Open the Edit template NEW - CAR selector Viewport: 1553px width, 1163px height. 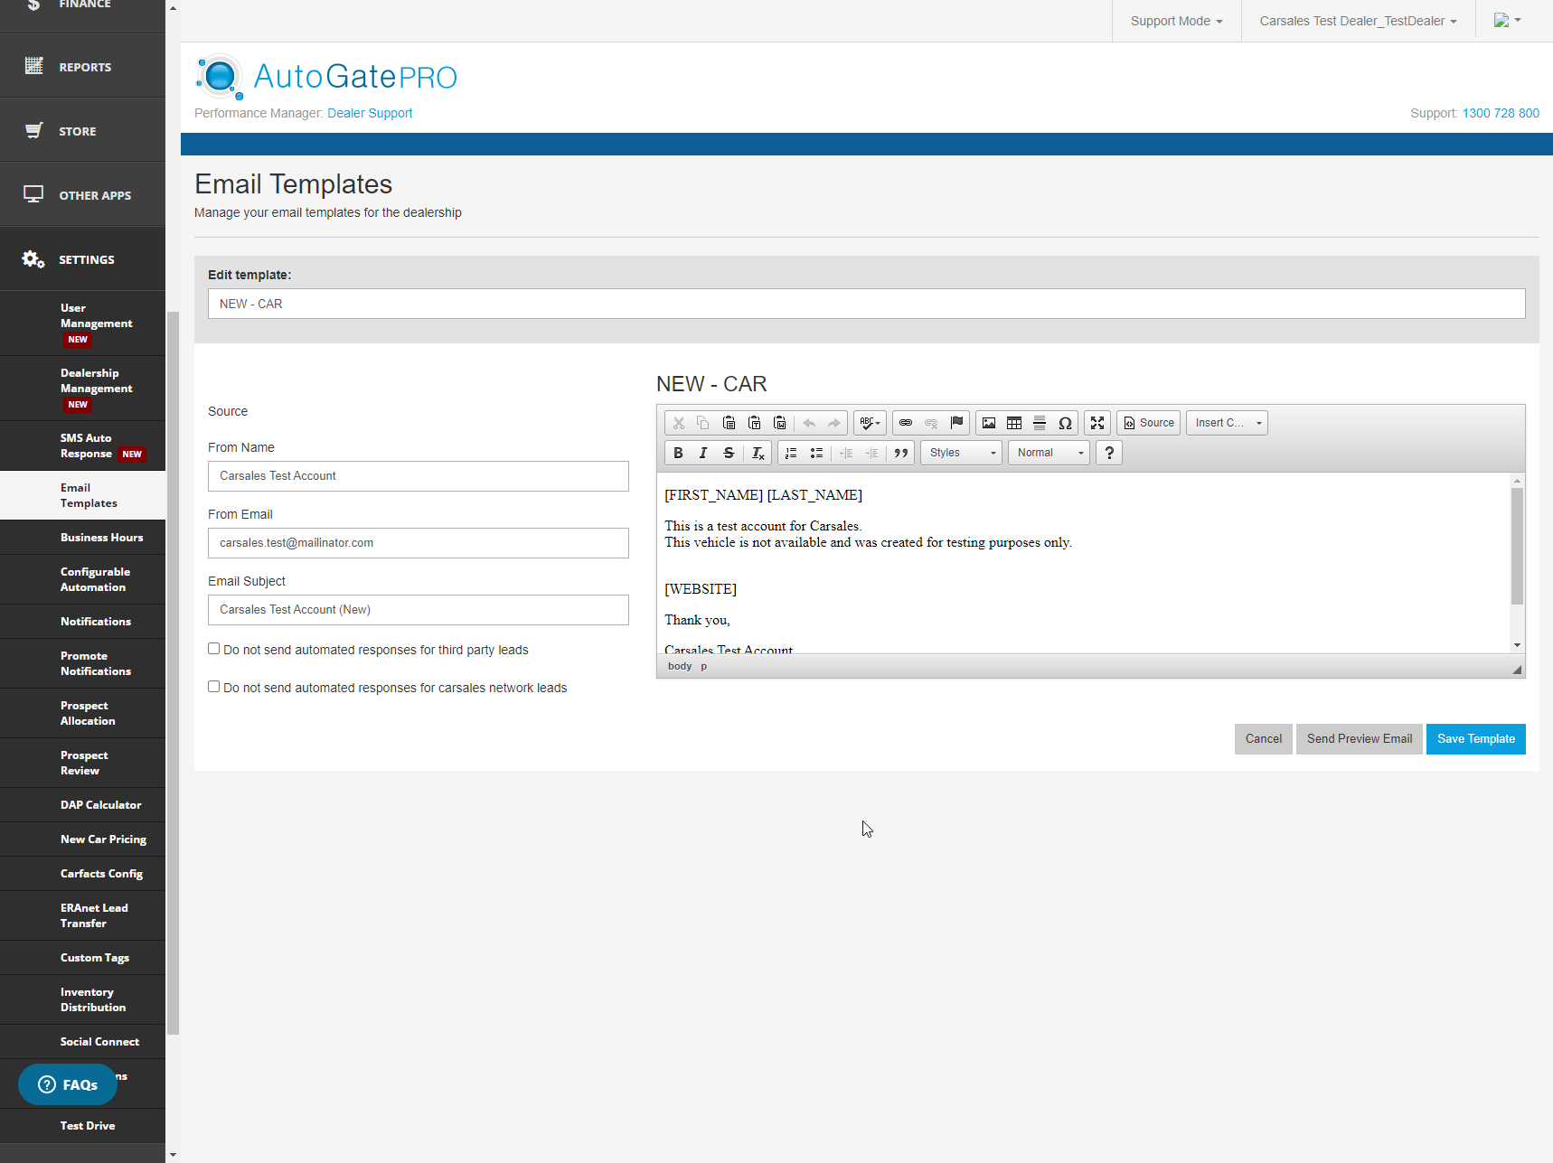tap(866, 304)
